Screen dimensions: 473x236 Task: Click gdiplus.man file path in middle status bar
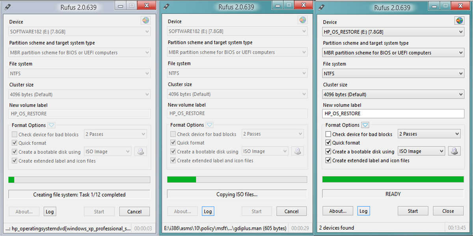pyautogui.click(x=225, y=228)
